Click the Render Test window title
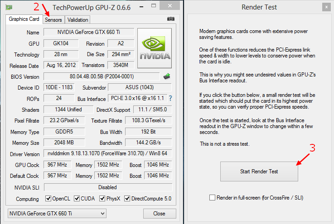 click(259, 7)
